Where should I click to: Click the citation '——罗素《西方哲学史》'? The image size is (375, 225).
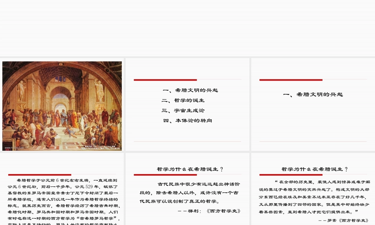343,220
